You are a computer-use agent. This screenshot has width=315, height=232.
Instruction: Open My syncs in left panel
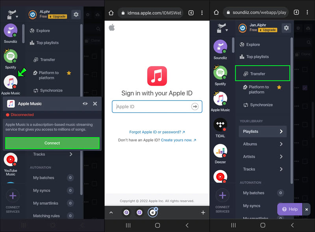53,190
